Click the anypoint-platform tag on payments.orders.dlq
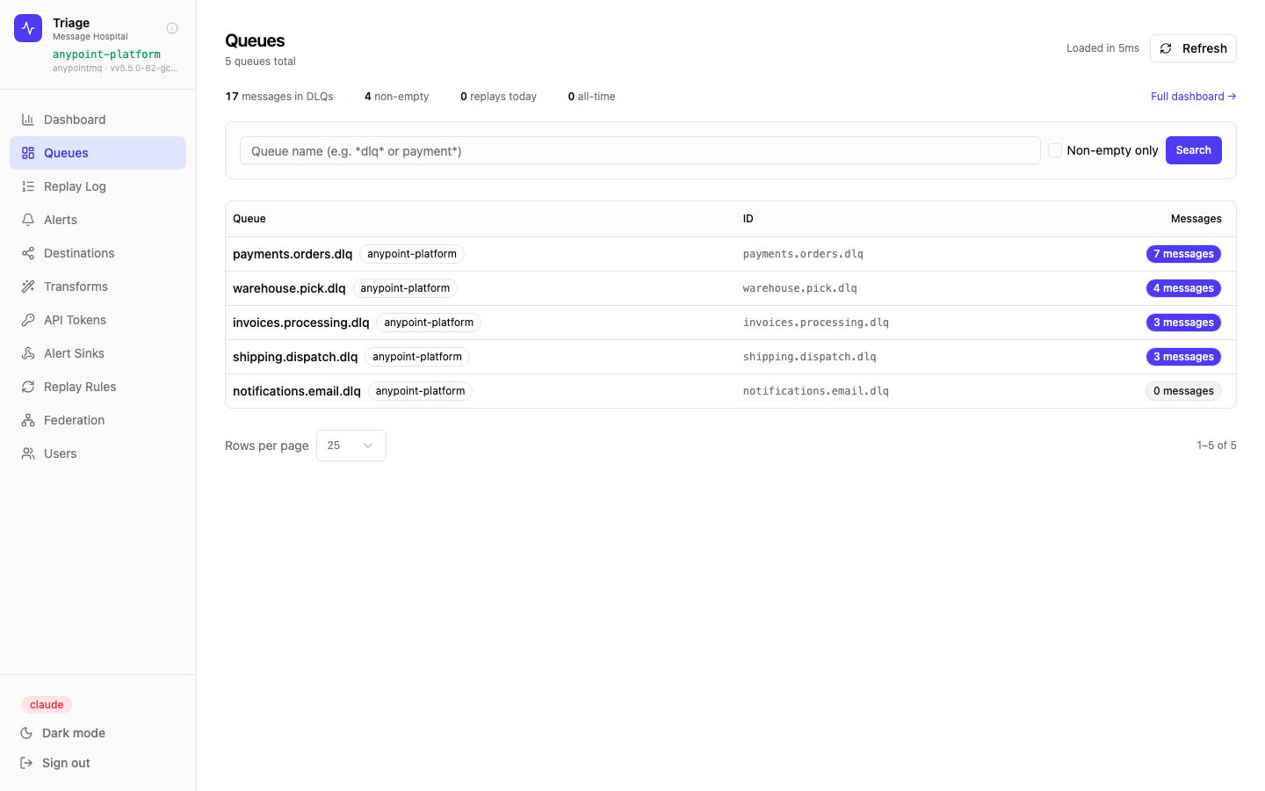The width and height of the screenshot is (1265, 791). (x=412, y=254)
